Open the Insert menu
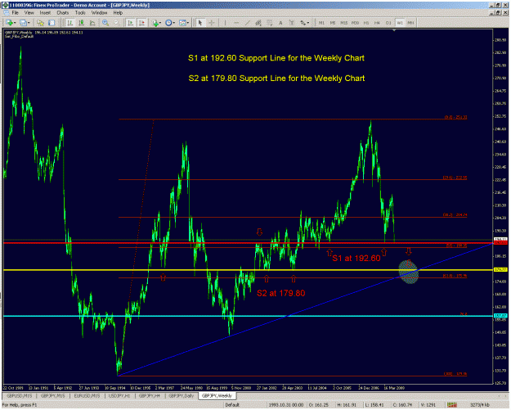The width and height of the screenshot is (511, 410). (45, 13)
